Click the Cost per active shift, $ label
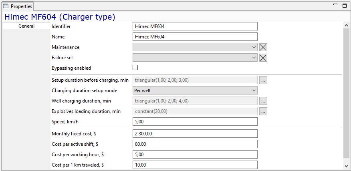The image size is (351, 171). (75, 144)
